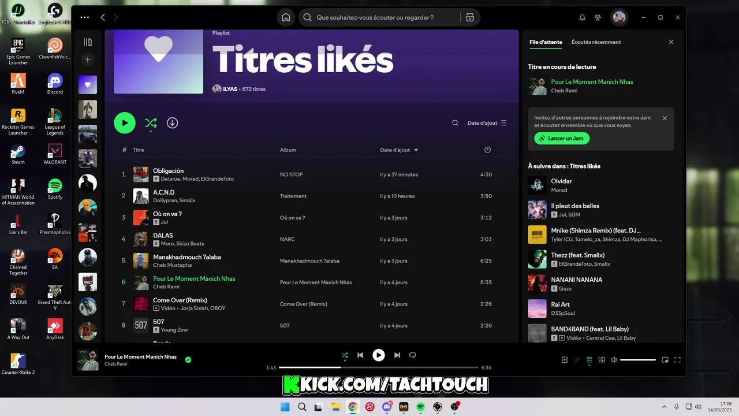Go back with the left arrow
The image size is (739, 416).
point(103,17)
